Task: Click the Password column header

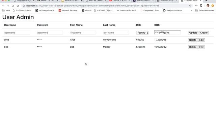Action: 43,25
